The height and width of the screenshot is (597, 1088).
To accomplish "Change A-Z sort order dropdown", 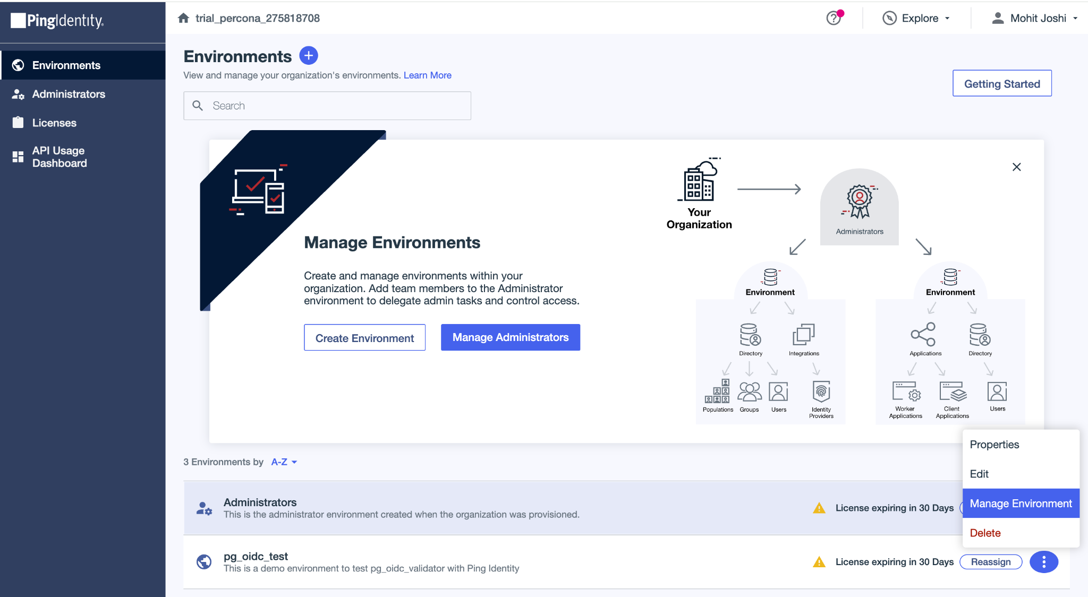I will pyautogui.click(x=284, y=462).
